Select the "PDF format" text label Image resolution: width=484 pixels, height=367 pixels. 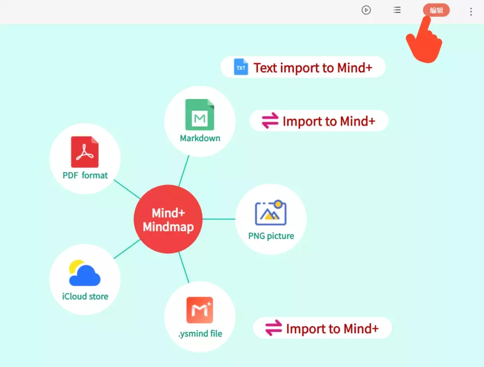pos(85,175)
